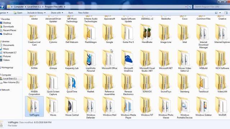Go to Local Disk (C:) in breadcrumb
Screen dimensions: 230x129
click(34, 7)
